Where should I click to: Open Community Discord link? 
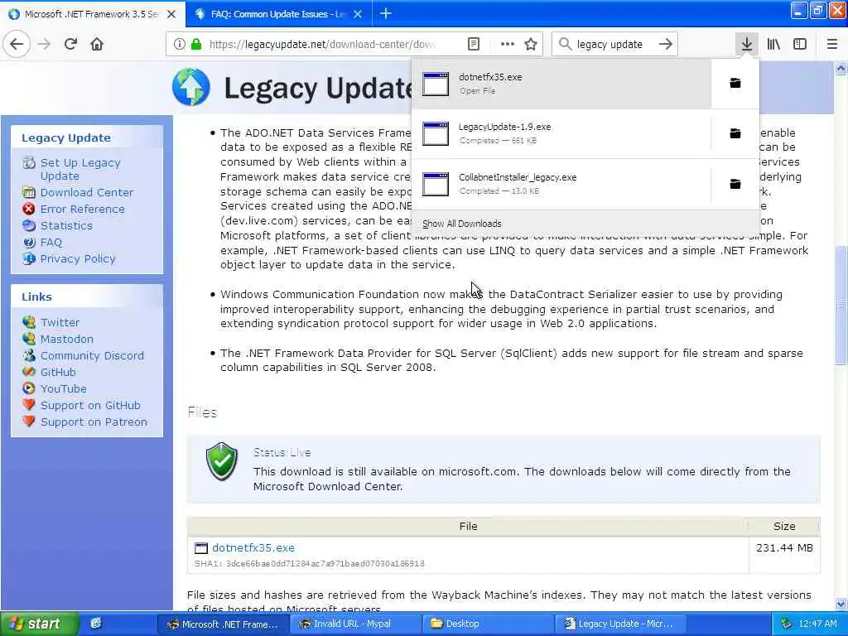pyautogui.click(x=92, y=356)
